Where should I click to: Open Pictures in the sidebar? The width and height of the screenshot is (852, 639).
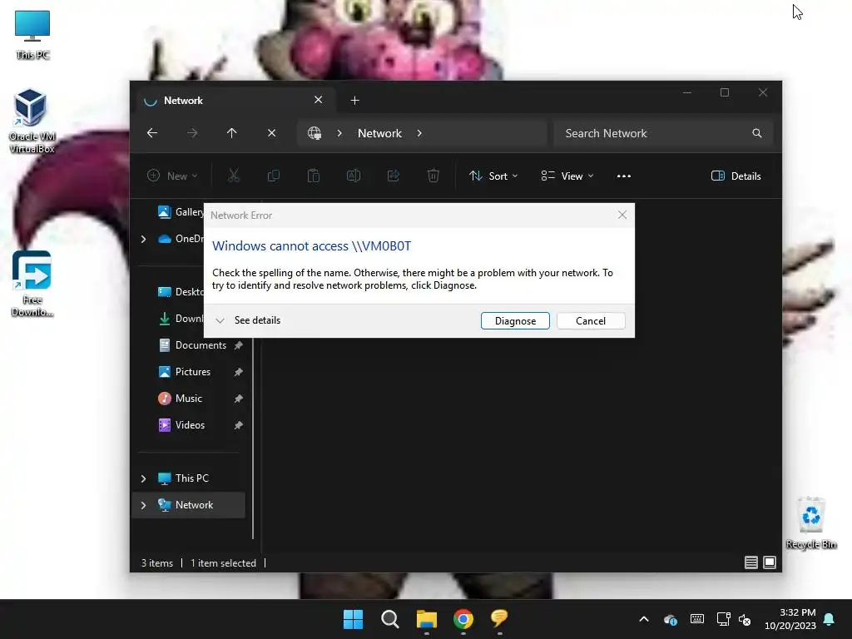[x=184, y=372]
